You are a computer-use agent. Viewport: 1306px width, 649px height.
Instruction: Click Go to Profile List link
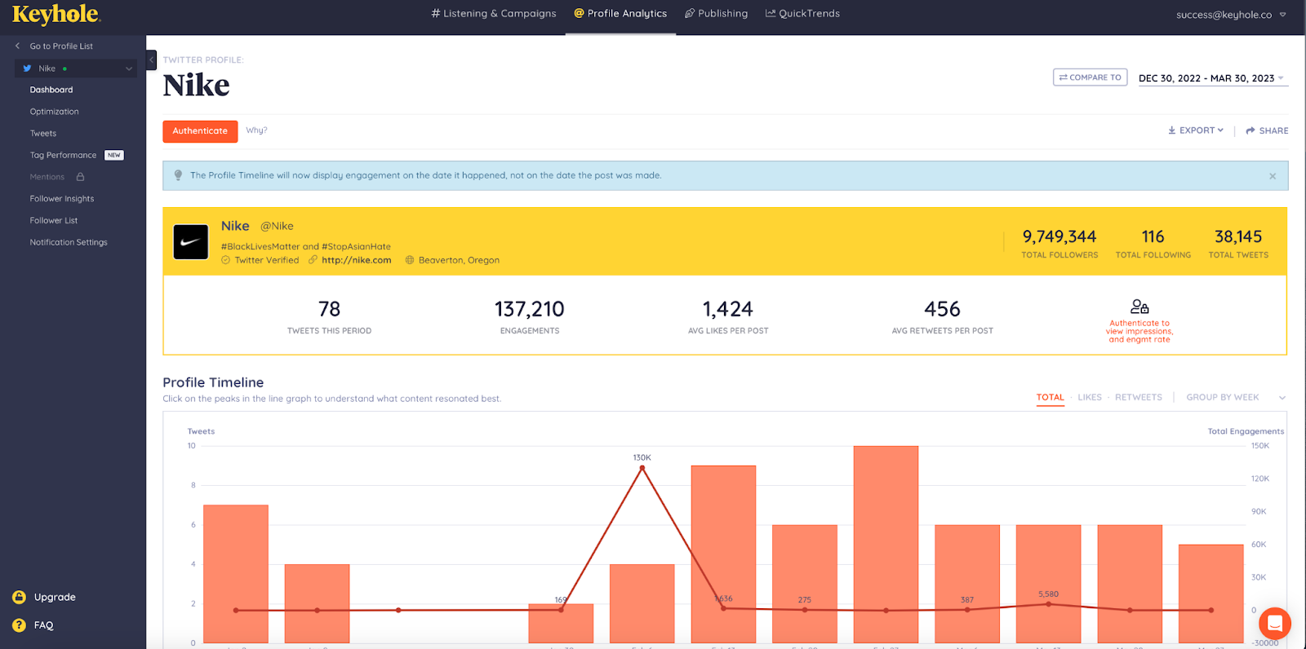[61, 46]
